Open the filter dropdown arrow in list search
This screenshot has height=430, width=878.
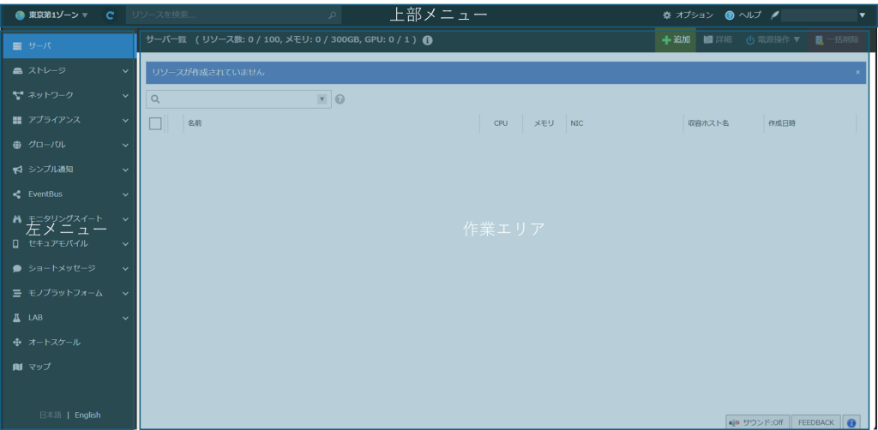click(322, 99)
